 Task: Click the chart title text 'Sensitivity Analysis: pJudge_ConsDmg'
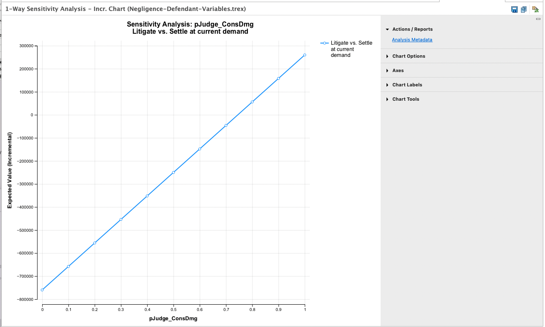(x=190, y=24)
